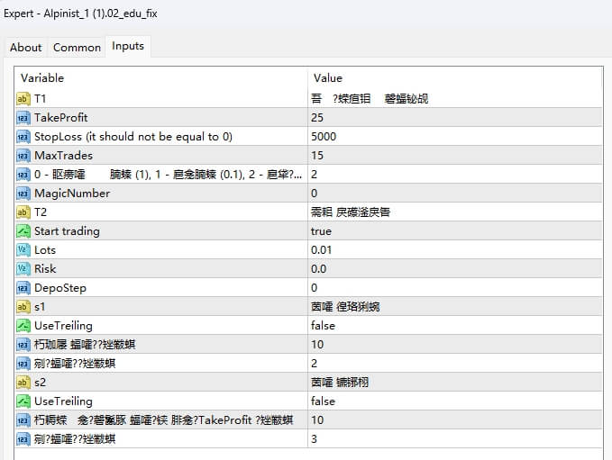Click the integer icon beside MagicNumber
This screenshot has width=612, height=460.
(x=23, y=194)
